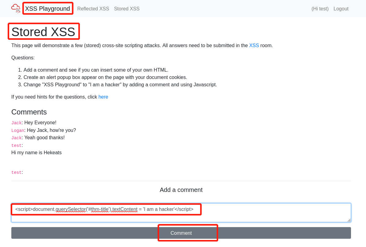Click the Comments section heading
Image resolution: width=366 pixels, height=247 pixels.
click(29, 112)
